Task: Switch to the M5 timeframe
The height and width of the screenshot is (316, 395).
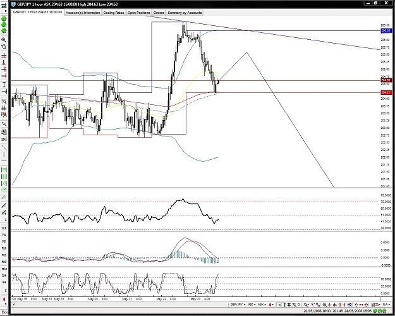Action: [4, 241]
